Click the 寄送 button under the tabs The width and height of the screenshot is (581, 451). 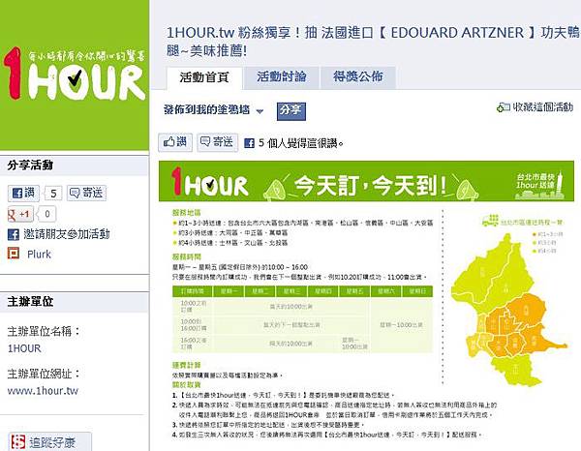point(217,142)
